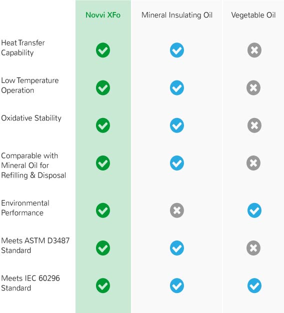Click Mineral Insulating Oil gray X for Environmental Performance
The image size is (284, 313).
(x=177, y=210)
